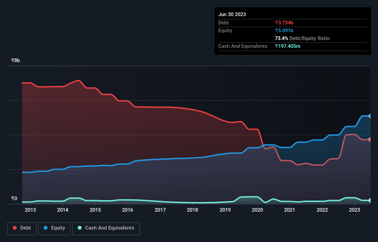
Task: Click the 2014 x-axis label
Action: click(x=63, y=210)
